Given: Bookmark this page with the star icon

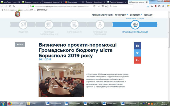Looking at the screenshot, I should [106, 6].
